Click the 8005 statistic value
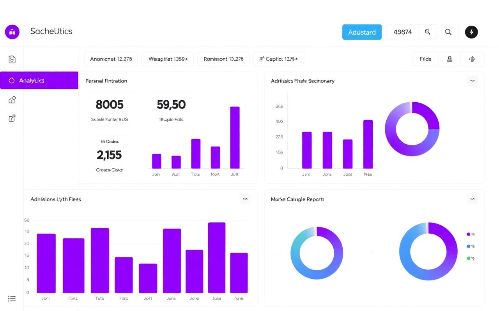This screenshot has width=499, height=311. (109, 105)
